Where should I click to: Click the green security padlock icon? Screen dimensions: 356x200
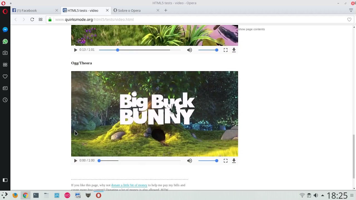coord(50,19)
